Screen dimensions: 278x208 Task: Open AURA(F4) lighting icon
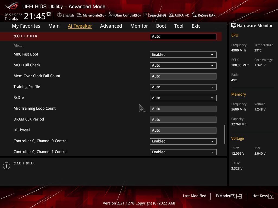171,15
